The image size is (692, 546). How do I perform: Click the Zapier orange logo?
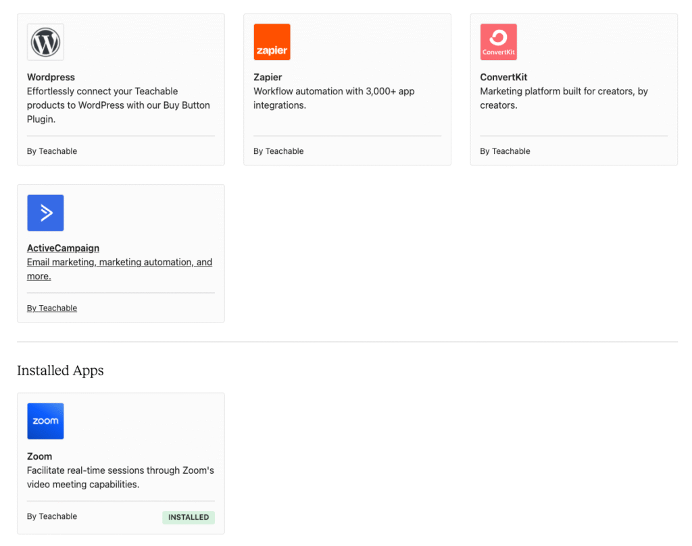pyautogui.click(x=272, y=41)
